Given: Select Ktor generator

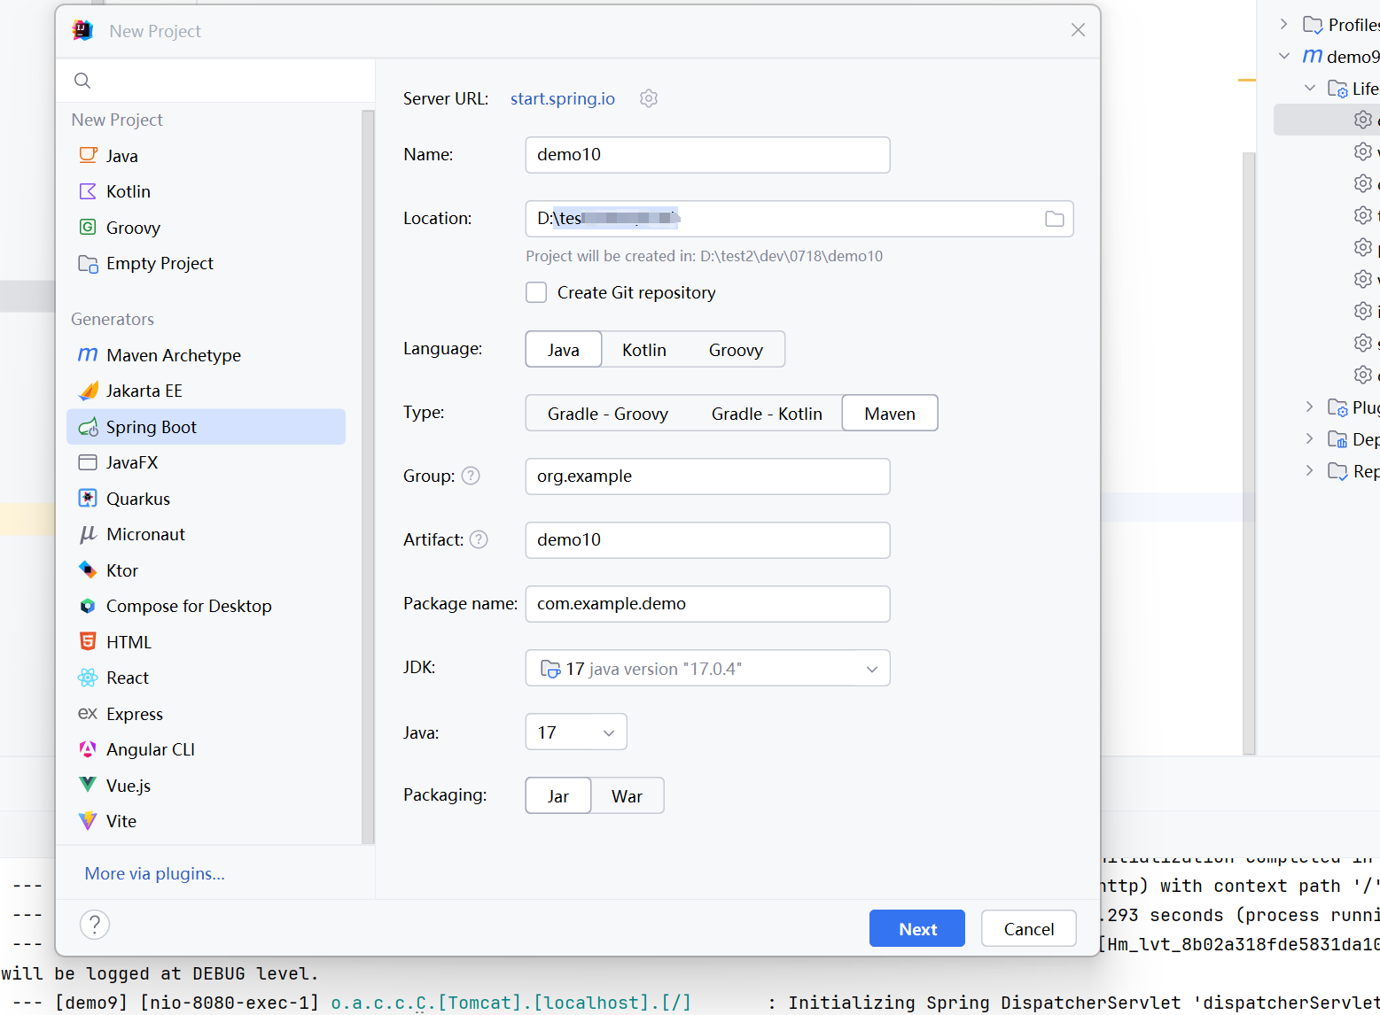Looking at the screenshot, I should (206, 570).
